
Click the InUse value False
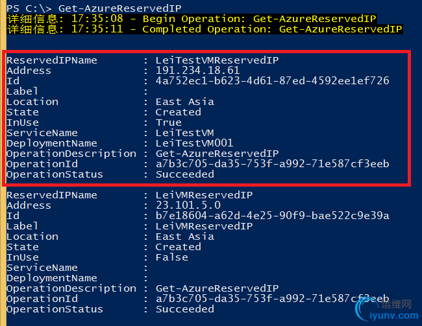[171, 257]
